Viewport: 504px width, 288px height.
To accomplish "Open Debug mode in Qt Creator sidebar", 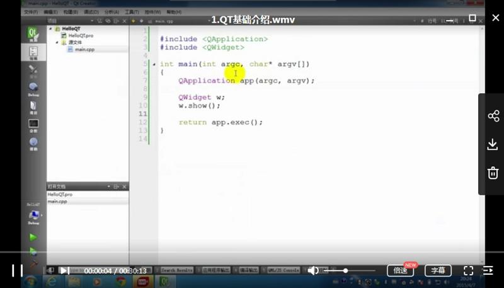I will tap(33, 89).
